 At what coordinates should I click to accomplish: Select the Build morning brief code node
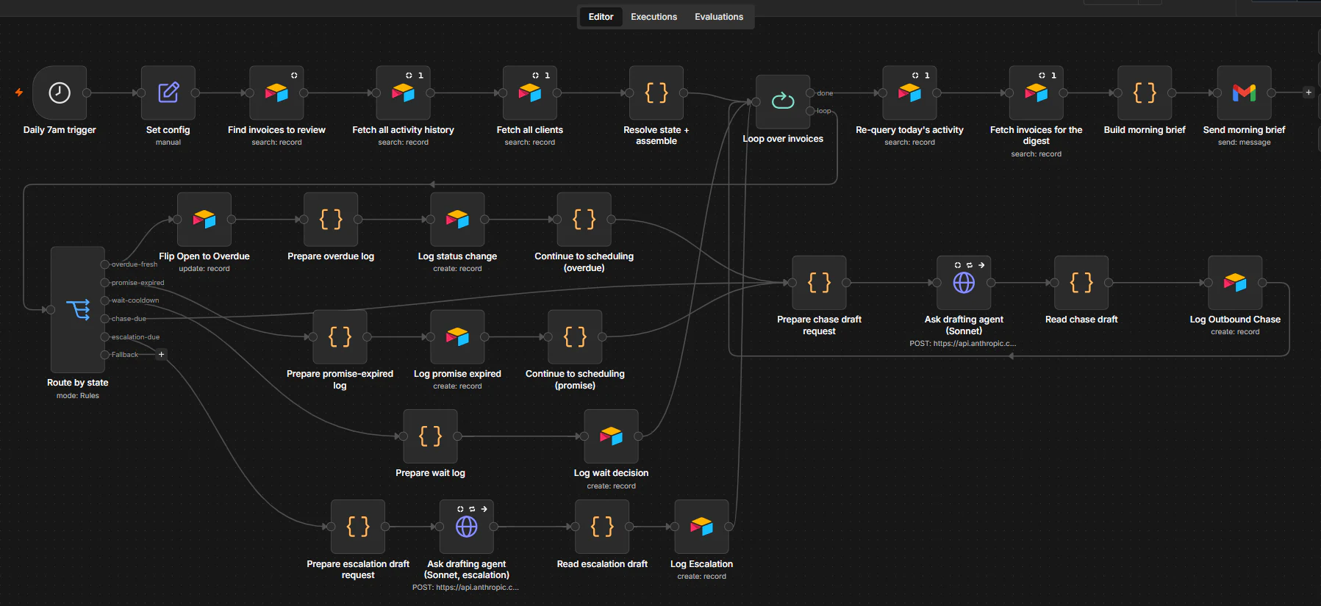[1145, 93]
